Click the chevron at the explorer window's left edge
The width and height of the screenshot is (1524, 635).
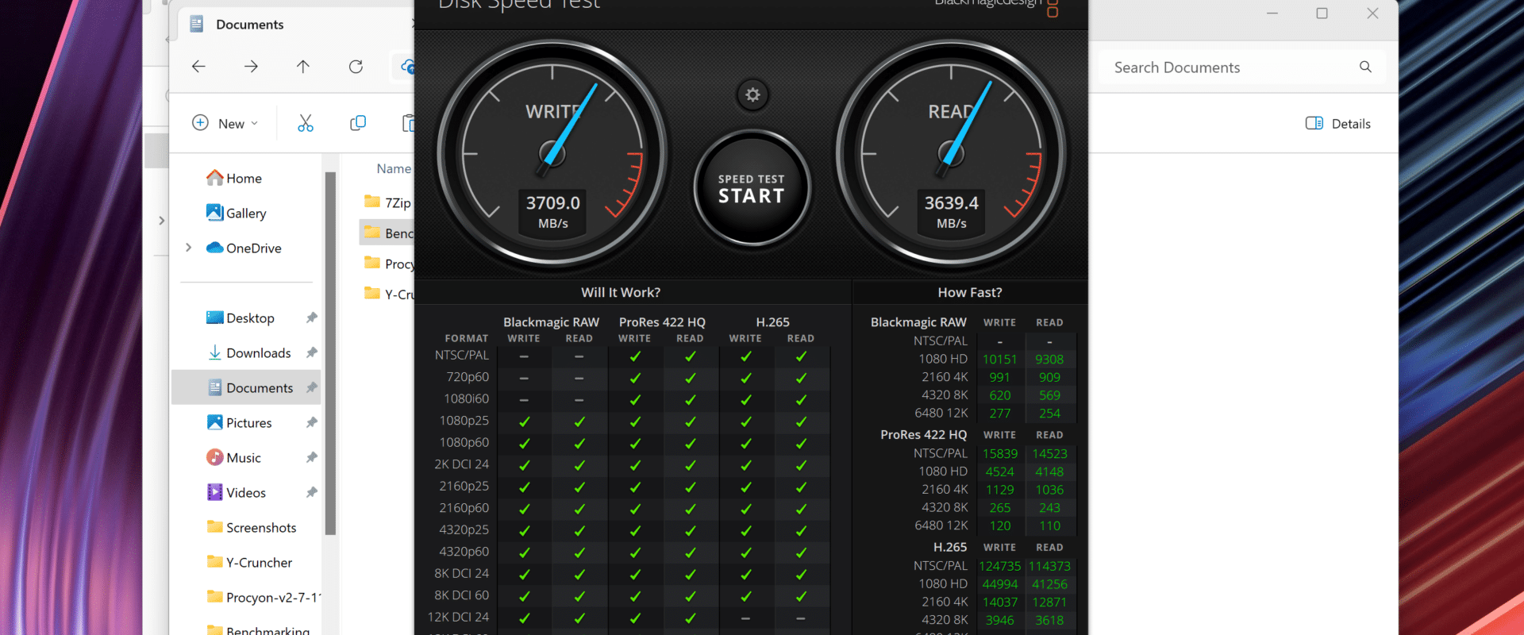point(161,221)
